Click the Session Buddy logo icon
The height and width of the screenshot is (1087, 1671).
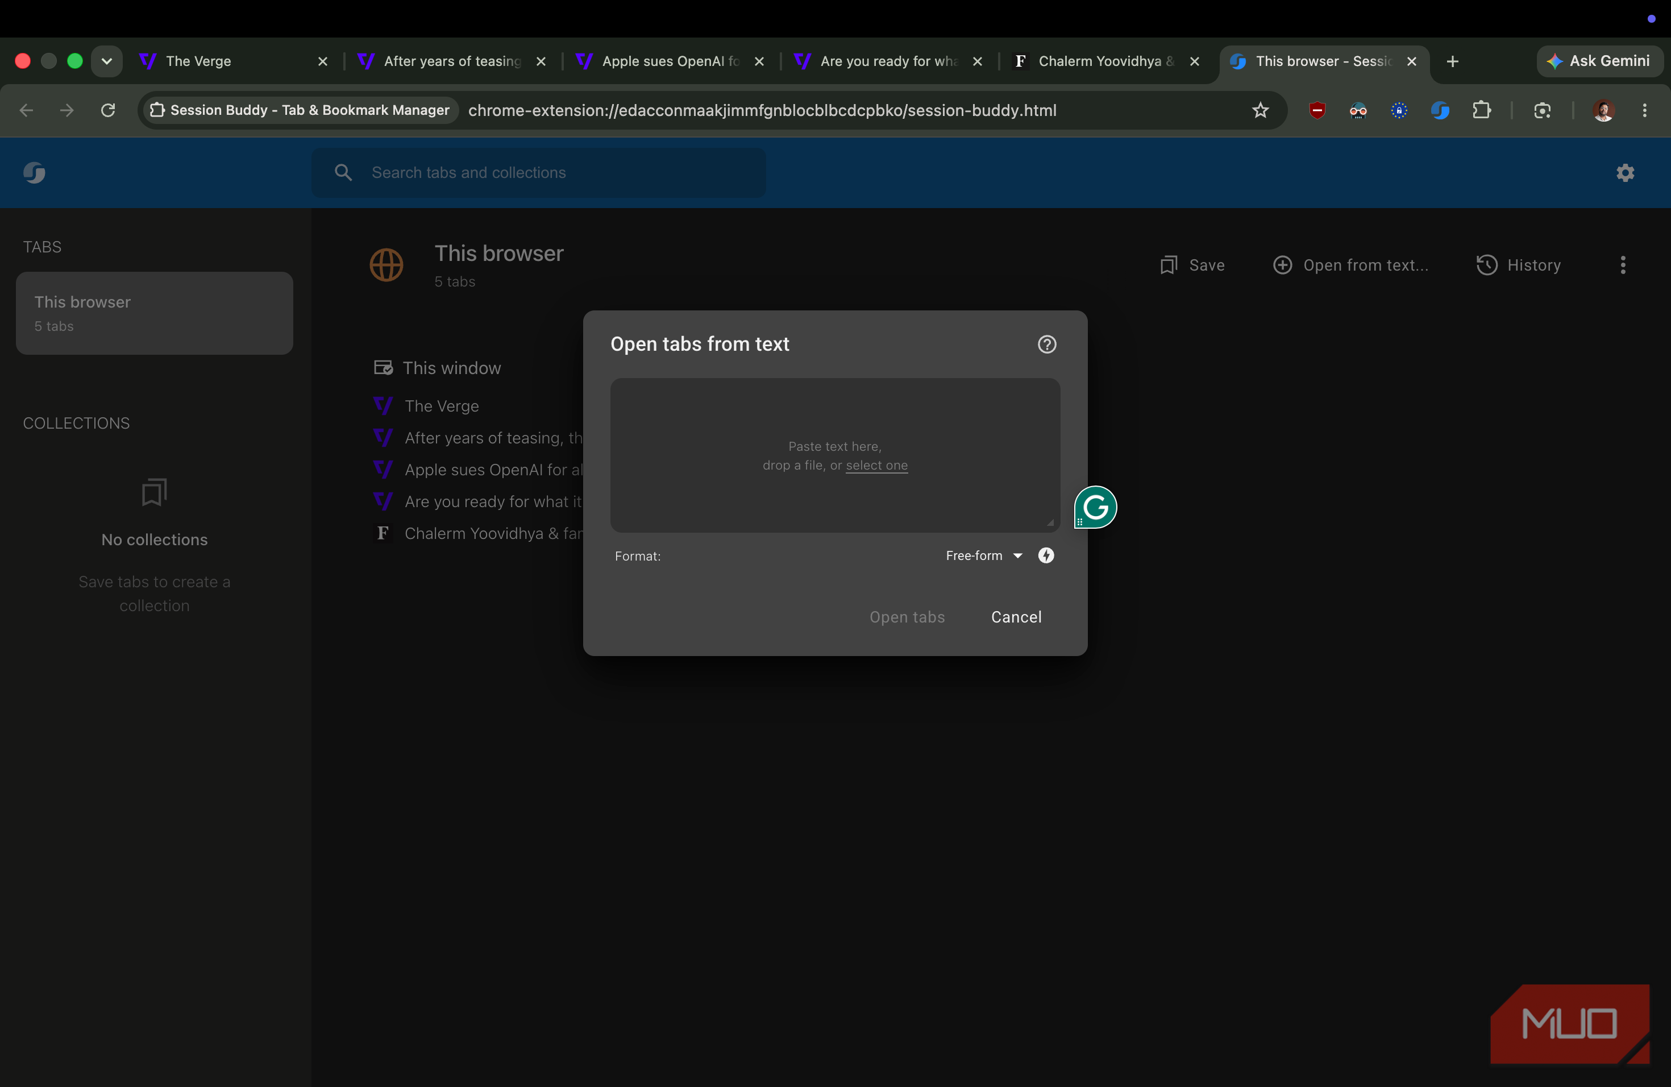coord(34,173)
